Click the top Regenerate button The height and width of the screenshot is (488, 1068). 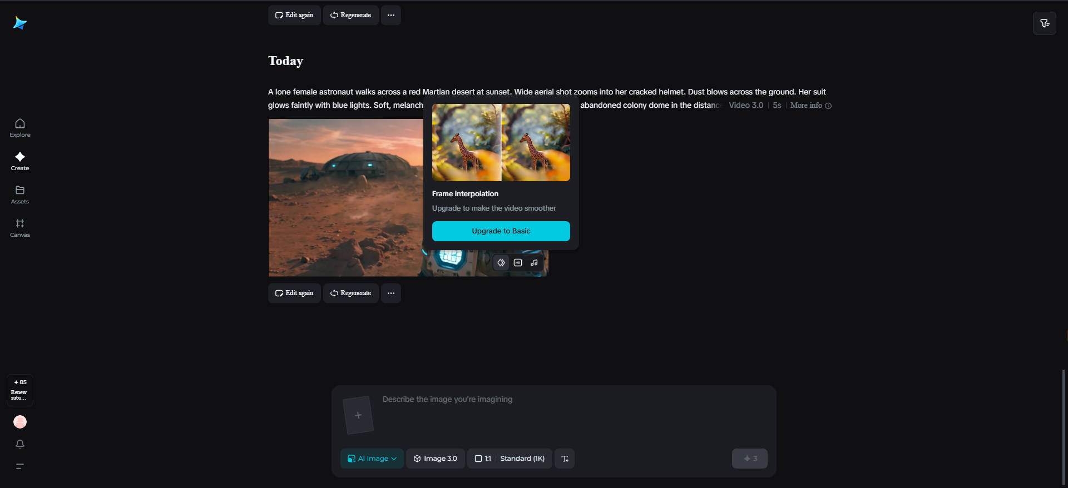[x=351, y=15]
